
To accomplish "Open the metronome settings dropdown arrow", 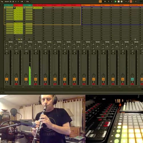I will pyautogui.click(x=24, y=1).
